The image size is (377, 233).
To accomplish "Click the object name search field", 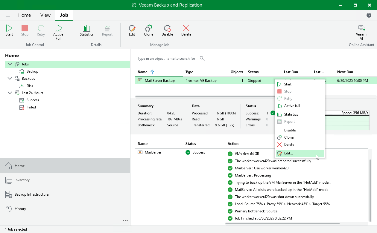I will point(166,59).
